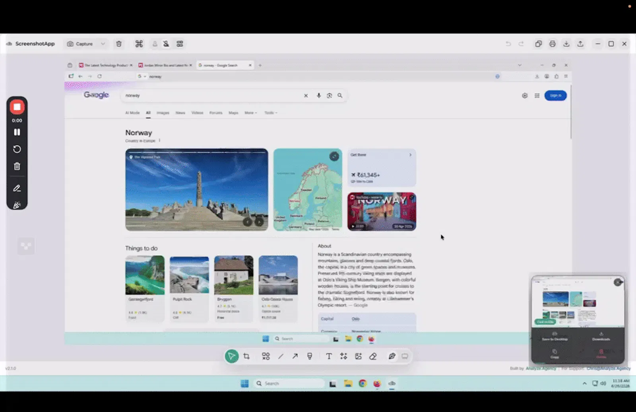Expand the Tools dropdown in Google results
Image resolution: width=636 pixels, height=412 pixels.
point(271,113)
